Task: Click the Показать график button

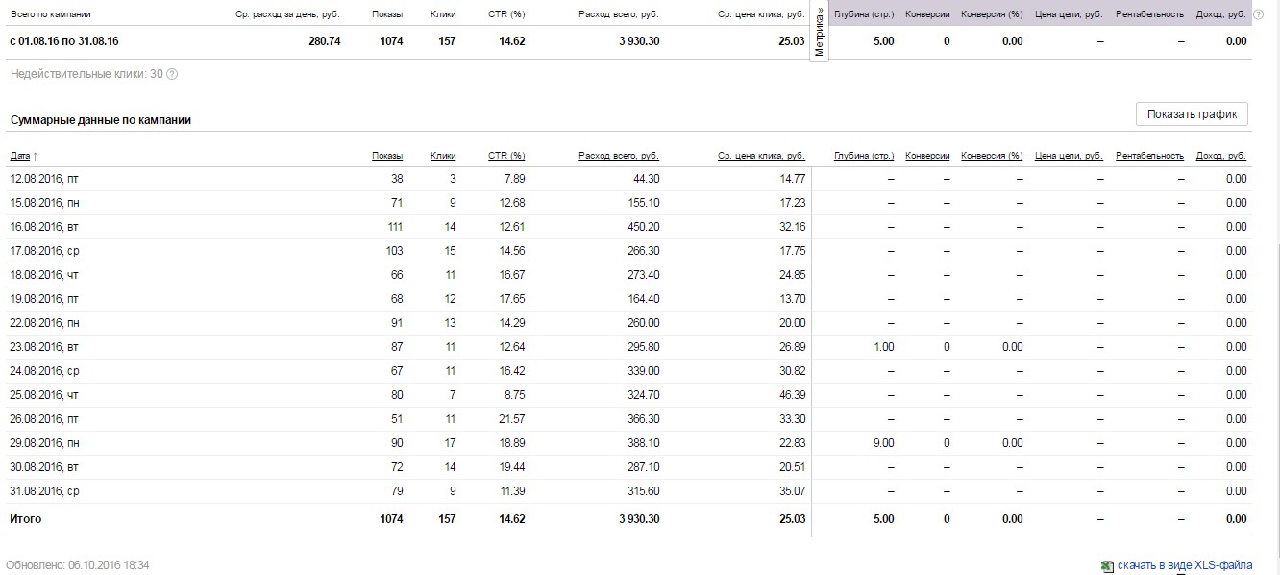Action: (x=1192, y=114)
